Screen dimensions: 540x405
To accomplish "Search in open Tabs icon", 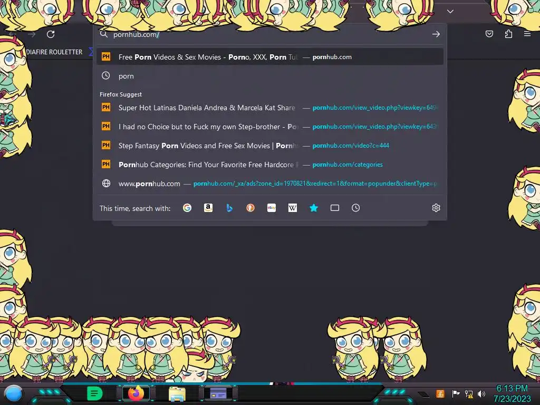I will click(x=335, y=208).
